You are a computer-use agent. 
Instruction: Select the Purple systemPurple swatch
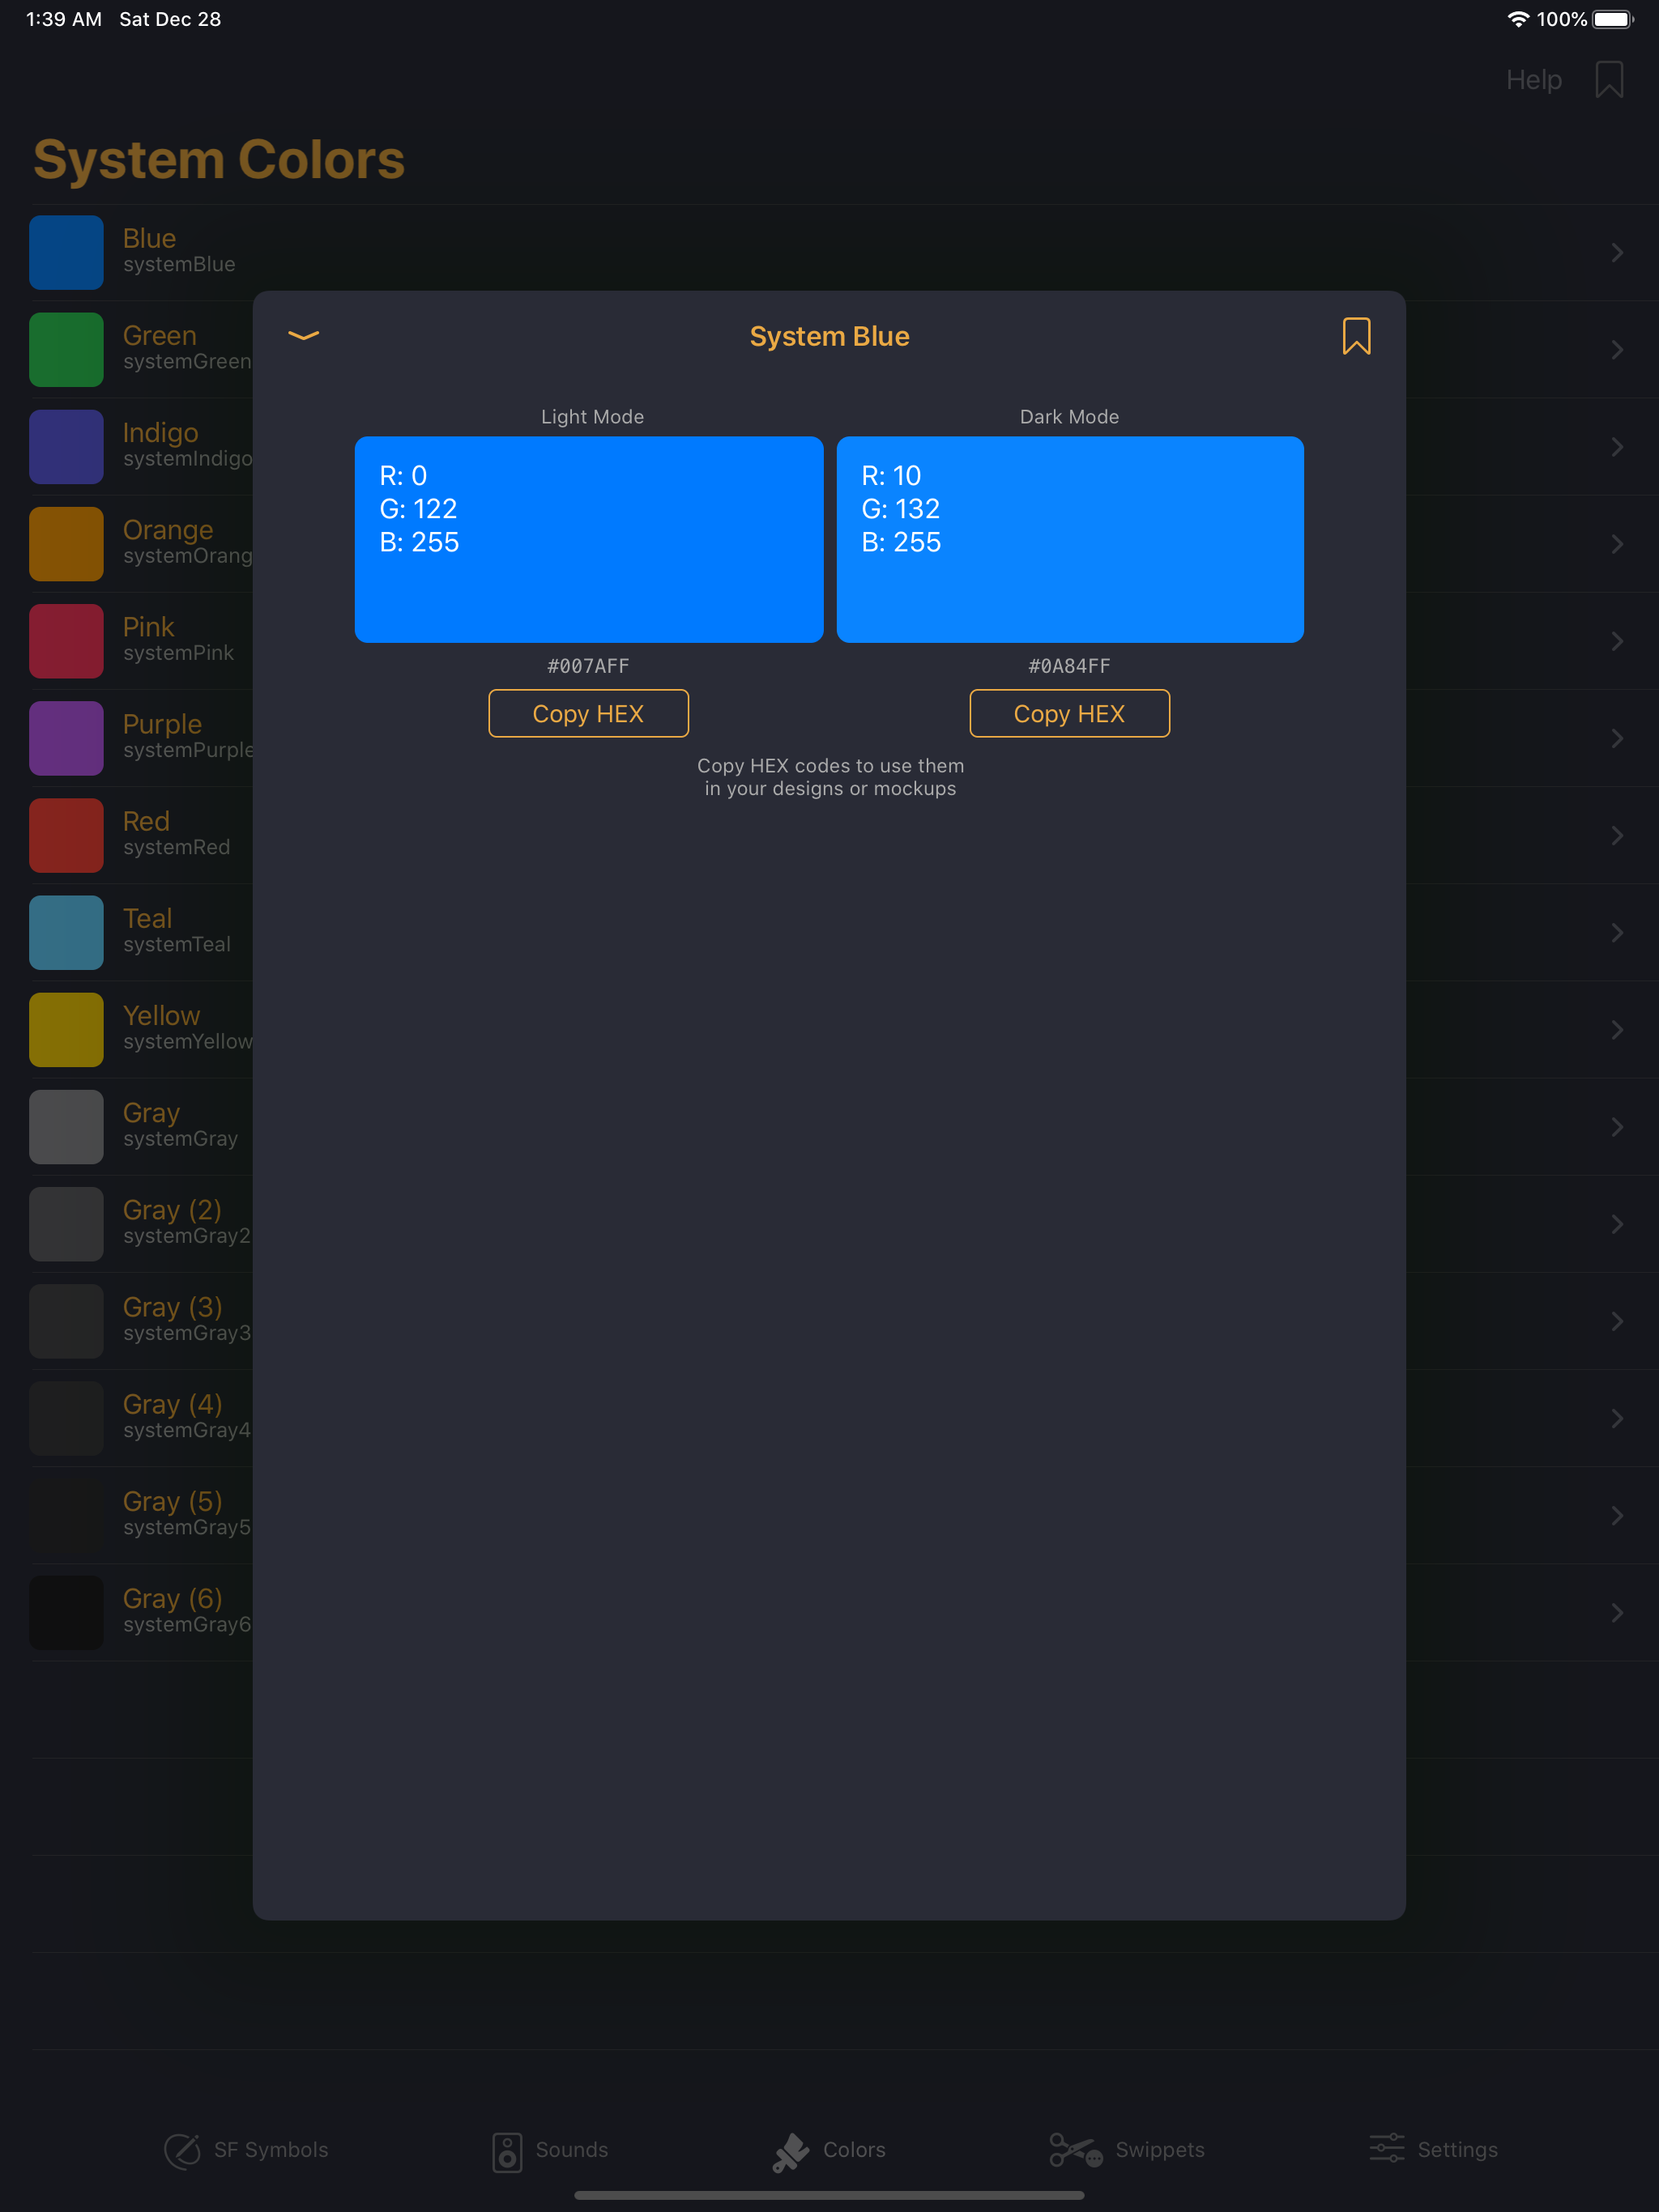coord(67,738)
